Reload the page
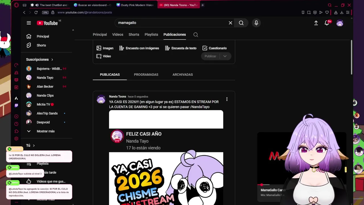Image resolution: width=364 pixels, height=205 pixels. pos(36,12)
